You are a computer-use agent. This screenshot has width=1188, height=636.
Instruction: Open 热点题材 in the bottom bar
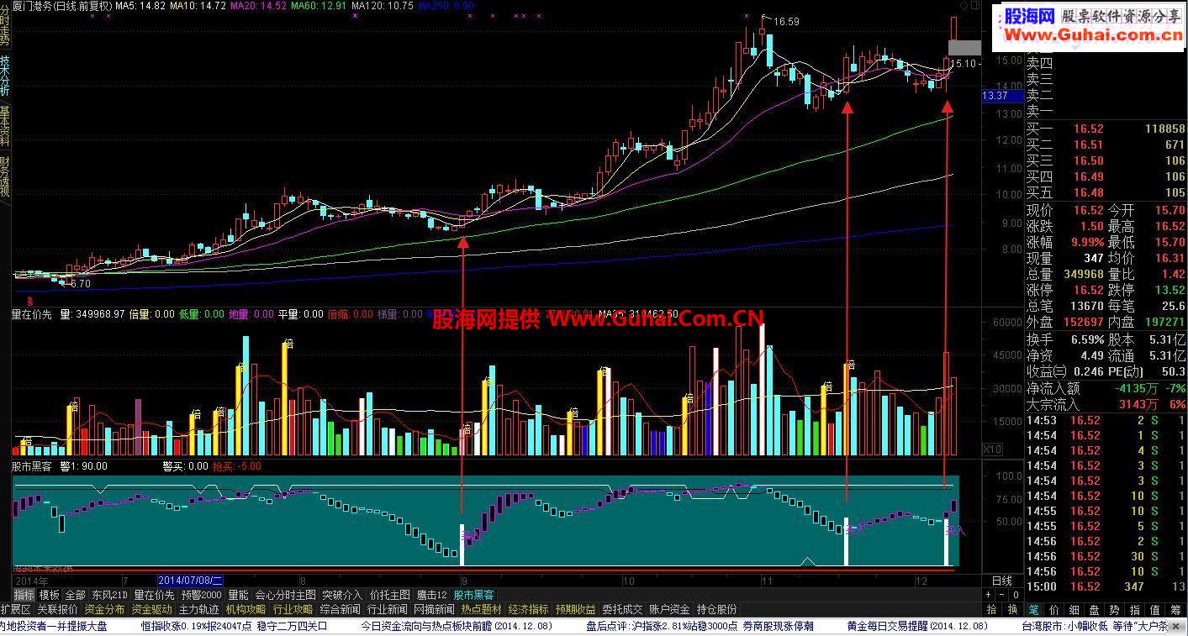(x=482, y=609)
